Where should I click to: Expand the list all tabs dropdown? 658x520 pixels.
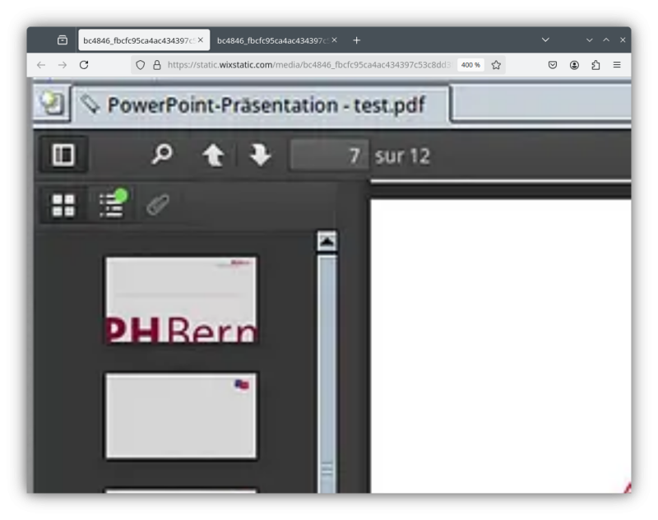click(544, 39)
